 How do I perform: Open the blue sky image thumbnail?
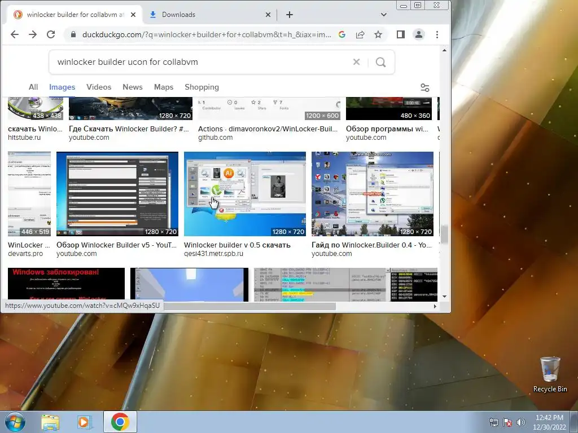pyautogui.click(x=190, y=285)
